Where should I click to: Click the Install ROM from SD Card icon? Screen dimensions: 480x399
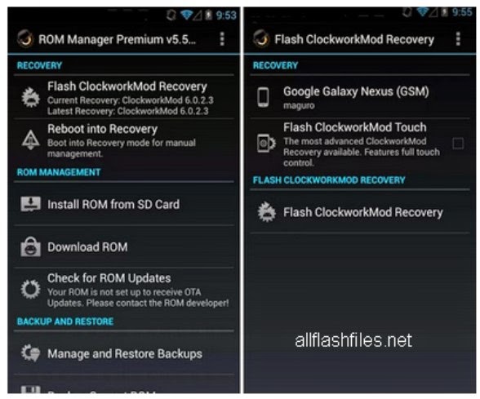point(31,204)
